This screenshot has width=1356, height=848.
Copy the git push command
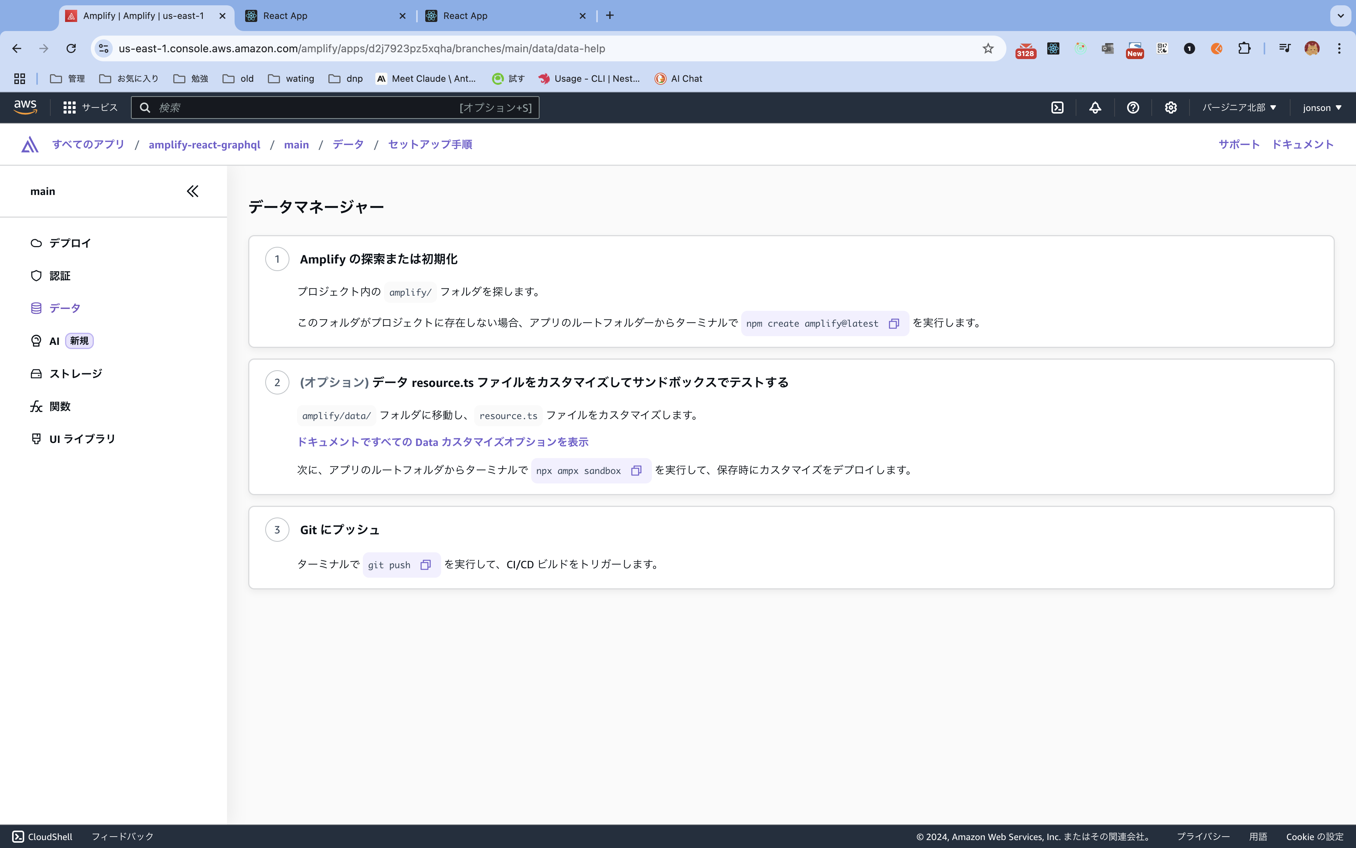[426, 564]
